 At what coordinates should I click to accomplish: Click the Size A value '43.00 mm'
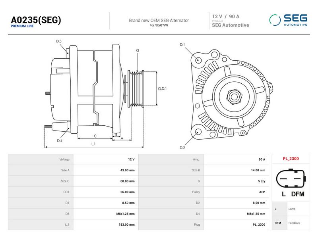pyautogui.click(x=127, y=171)
